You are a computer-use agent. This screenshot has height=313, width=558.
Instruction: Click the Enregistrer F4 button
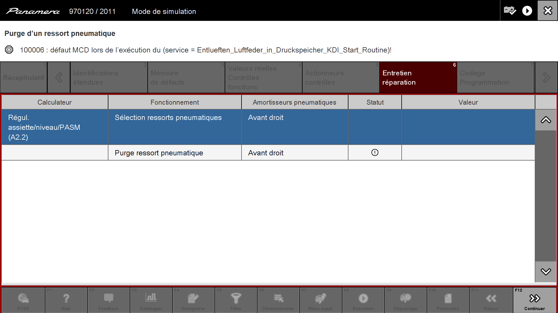pos(194,300)
